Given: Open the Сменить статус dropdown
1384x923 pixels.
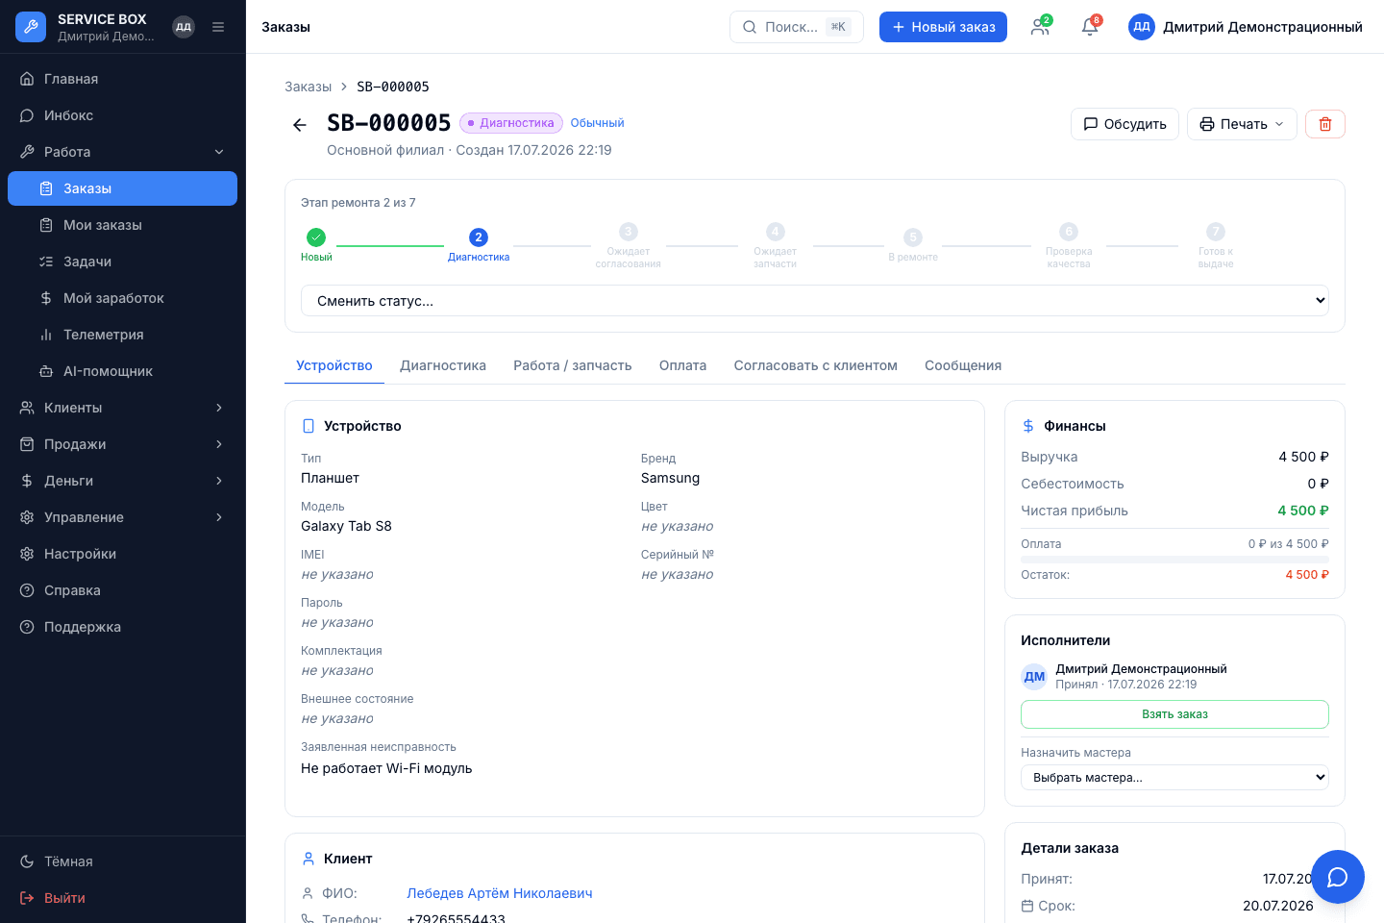Looking at the screenshot, I should pyautogui.click(x=815, y=301).
